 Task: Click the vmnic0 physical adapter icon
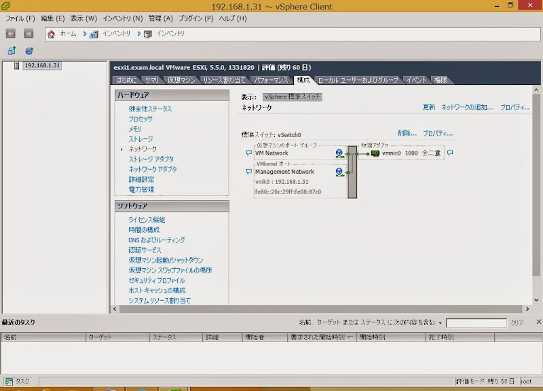click(375, 153)
